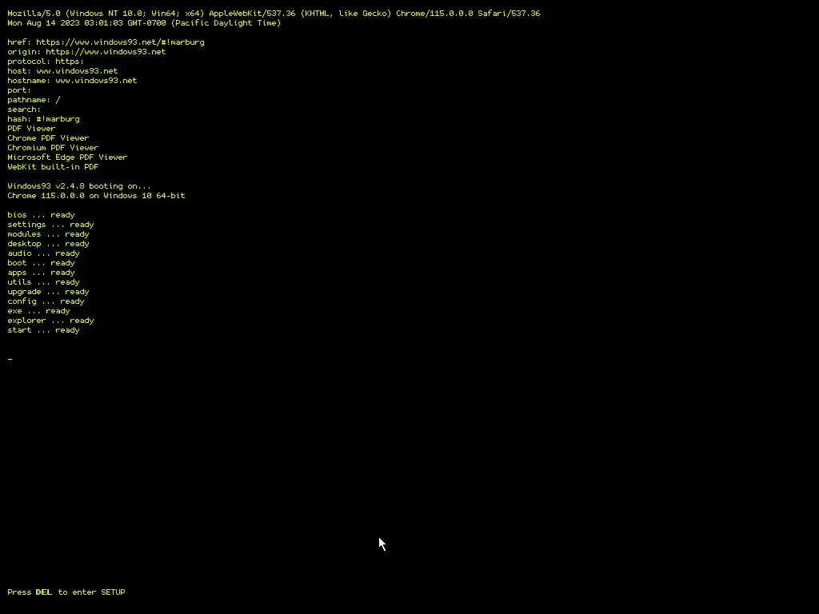Image resolution: width=819 pixels, height=614 pixels.
Task: Click the 'PDF Viewer' line
Action: 31,129
